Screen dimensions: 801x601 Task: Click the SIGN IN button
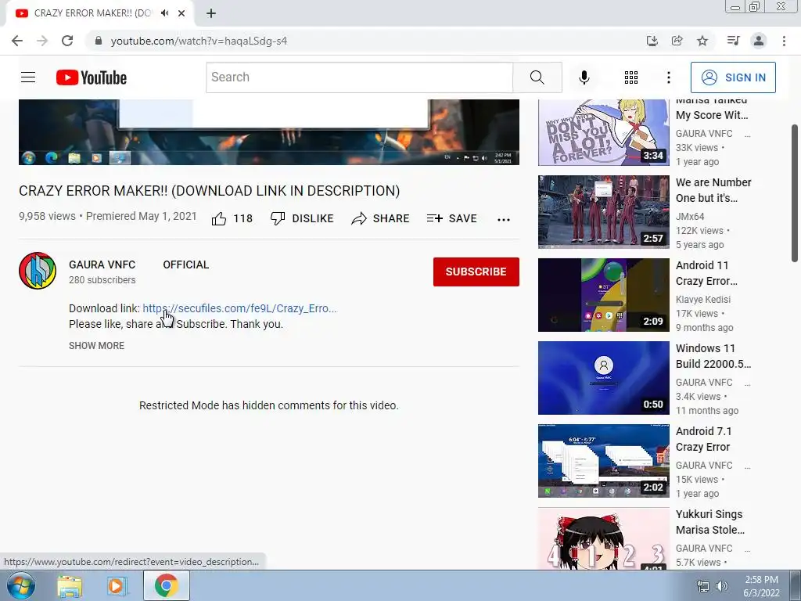[733, 77]
